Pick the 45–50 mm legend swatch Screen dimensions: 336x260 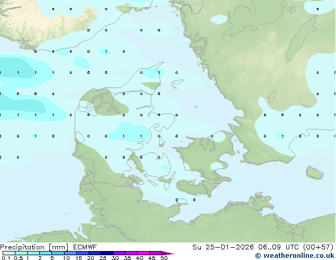(x=156, y=253)
